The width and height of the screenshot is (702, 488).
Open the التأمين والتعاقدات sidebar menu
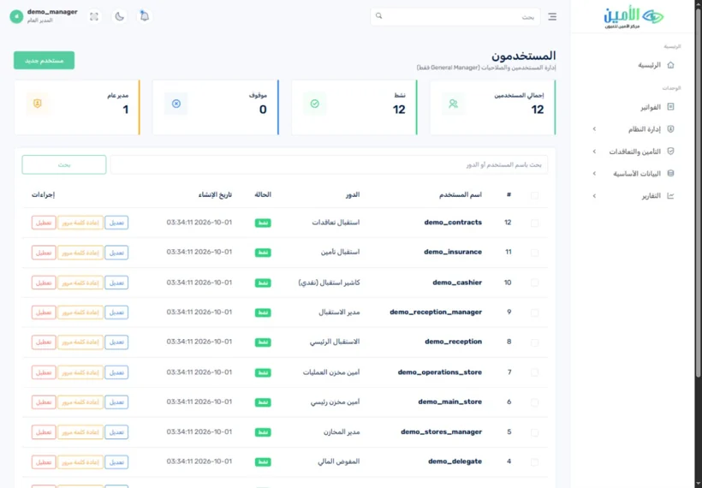tap(633, 152)
